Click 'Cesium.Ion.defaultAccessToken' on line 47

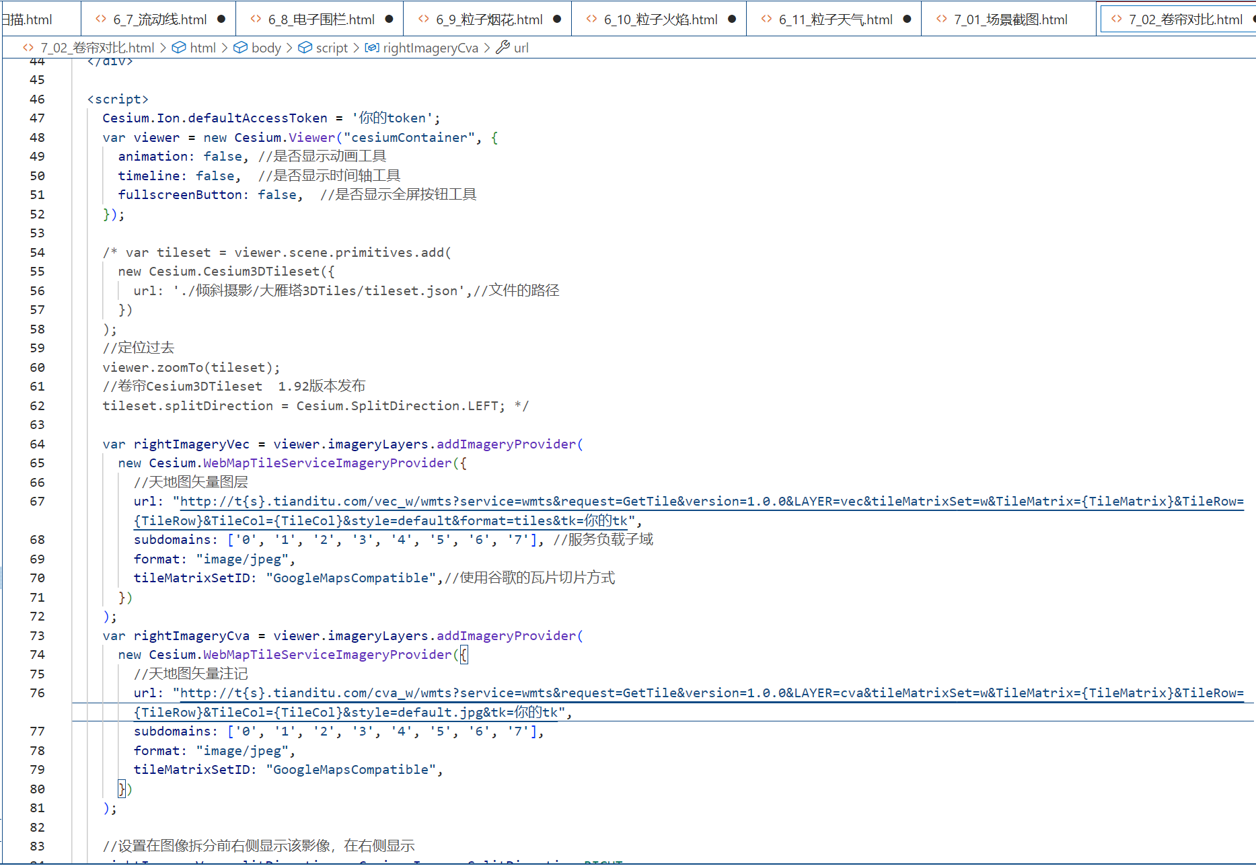[x=215, y=118]
